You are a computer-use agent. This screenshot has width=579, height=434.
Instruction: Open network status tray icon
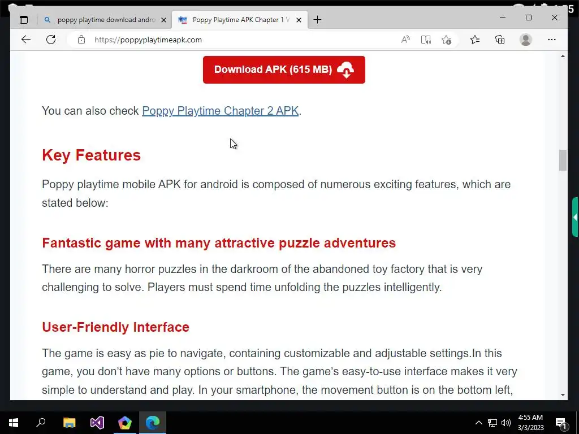click(492, 423)
